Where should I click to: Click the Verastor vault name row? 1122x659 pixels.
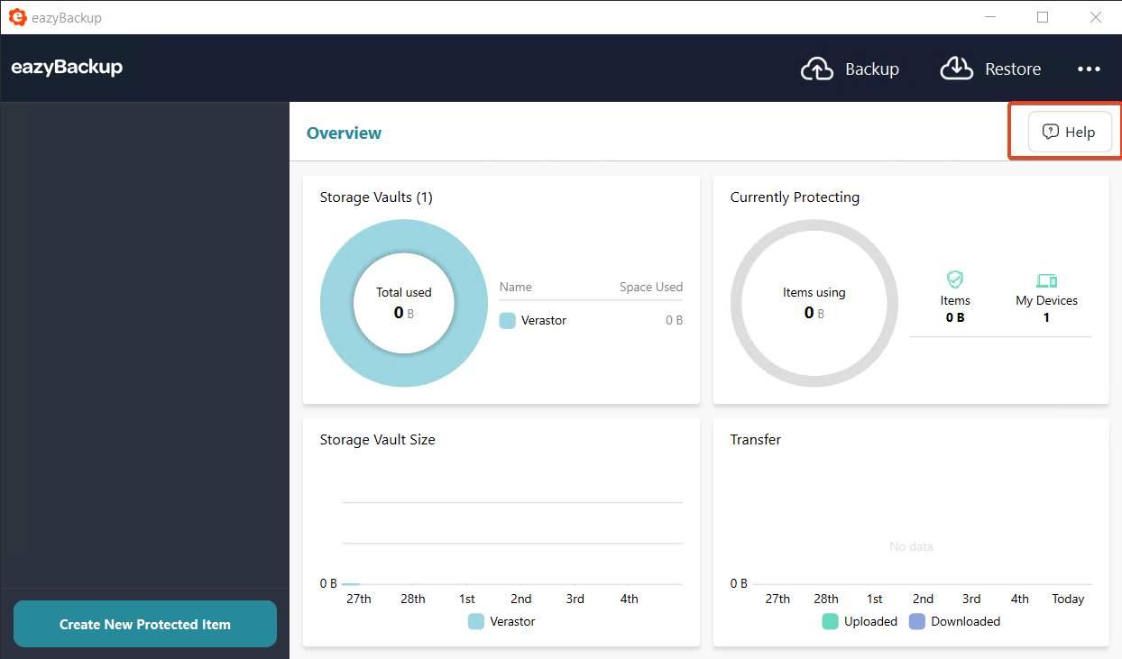coord(544,321)
